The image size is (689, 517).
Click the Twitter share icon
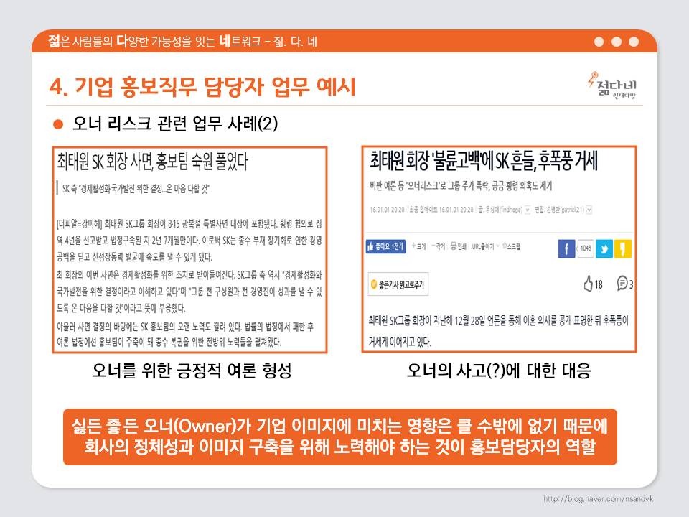tap(604, 248)
